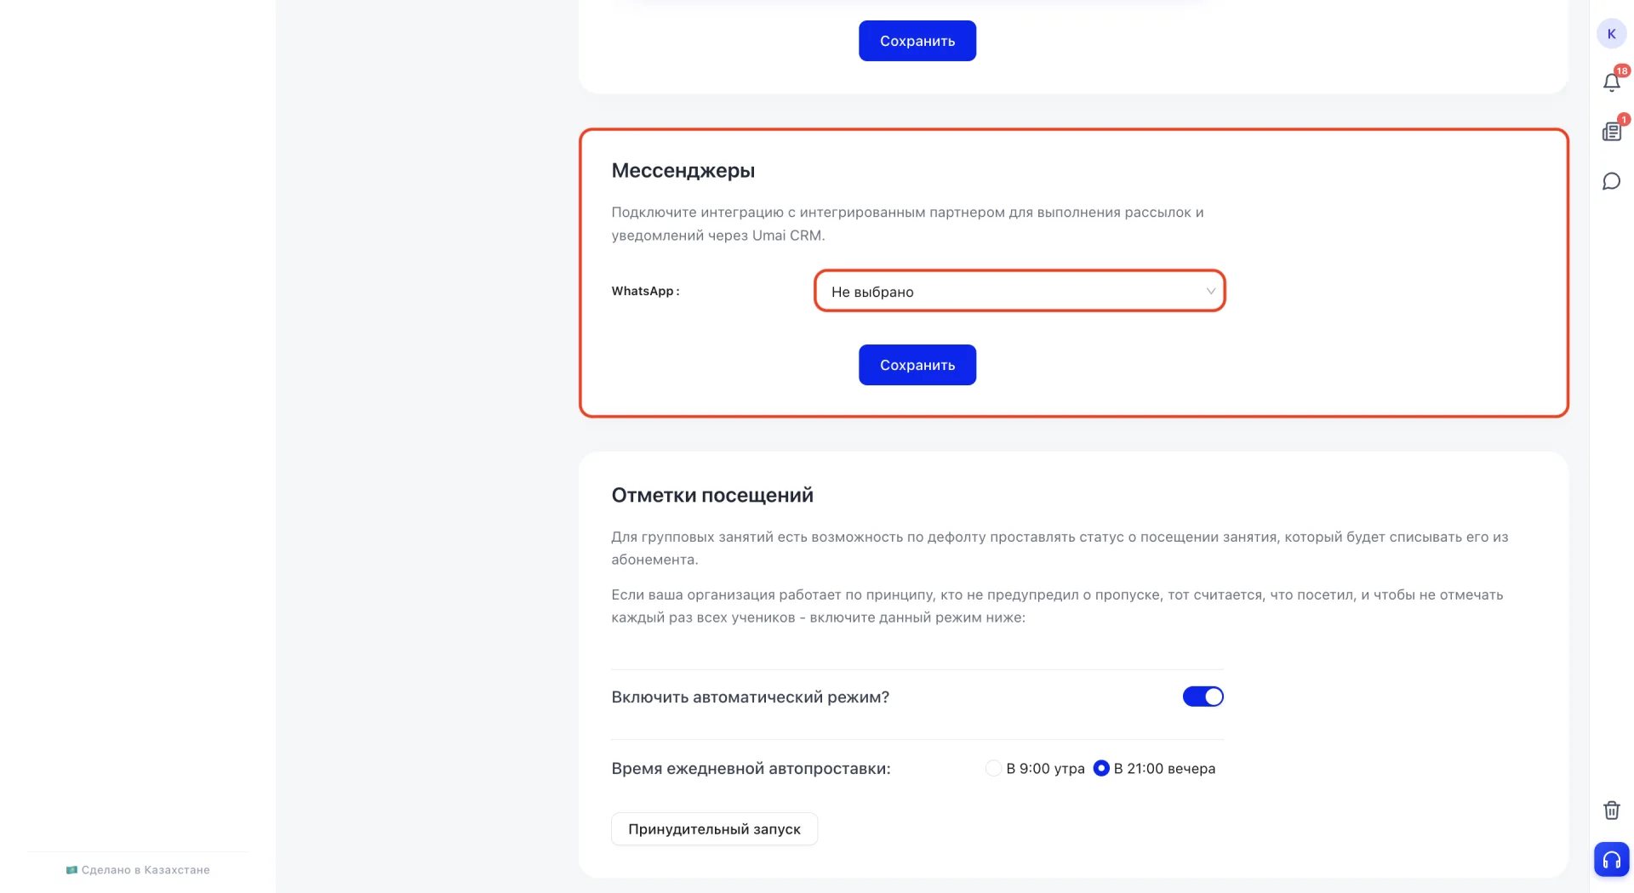Click the user avatar K icon

pos(1611,34)
